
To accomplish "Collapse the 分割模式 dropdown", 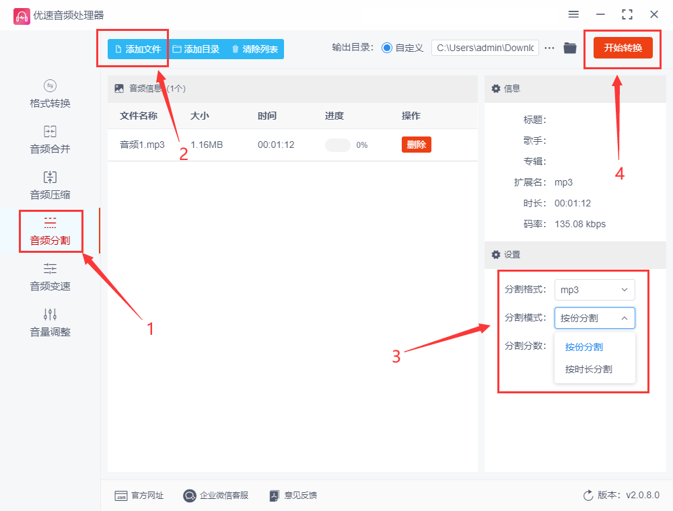I will pos(594,318).
